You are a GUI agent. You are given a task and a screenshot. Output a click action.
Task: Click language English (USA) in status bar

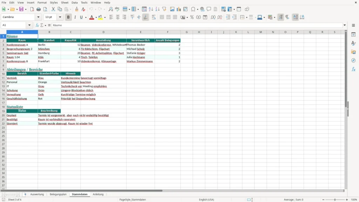click(206, 200)
